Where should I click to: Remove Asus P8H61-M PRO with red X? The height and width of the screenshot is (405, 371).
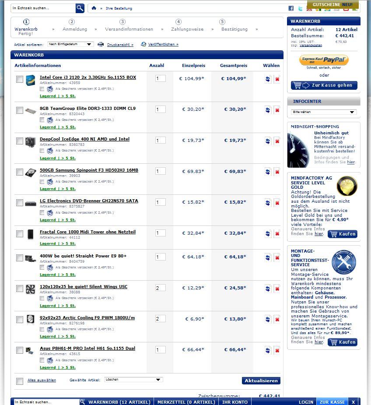pos(277,351)
